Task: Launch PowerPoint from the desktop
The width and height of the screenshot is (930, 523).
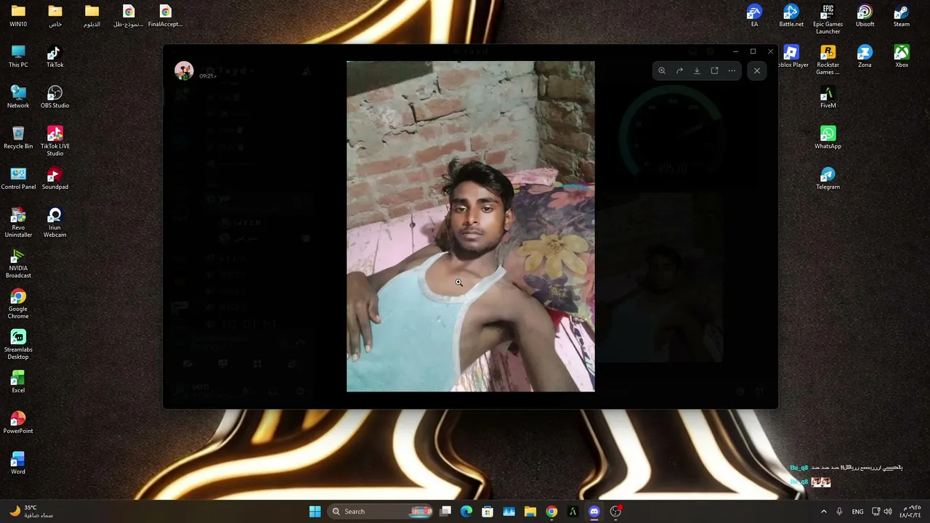Action: (x=18, y=423)
